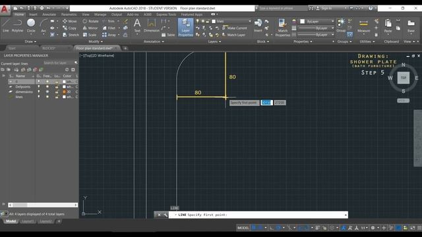This screenshot has width=422, height=237.
Task: Expand the Draw panel
Action: point(30,41)
